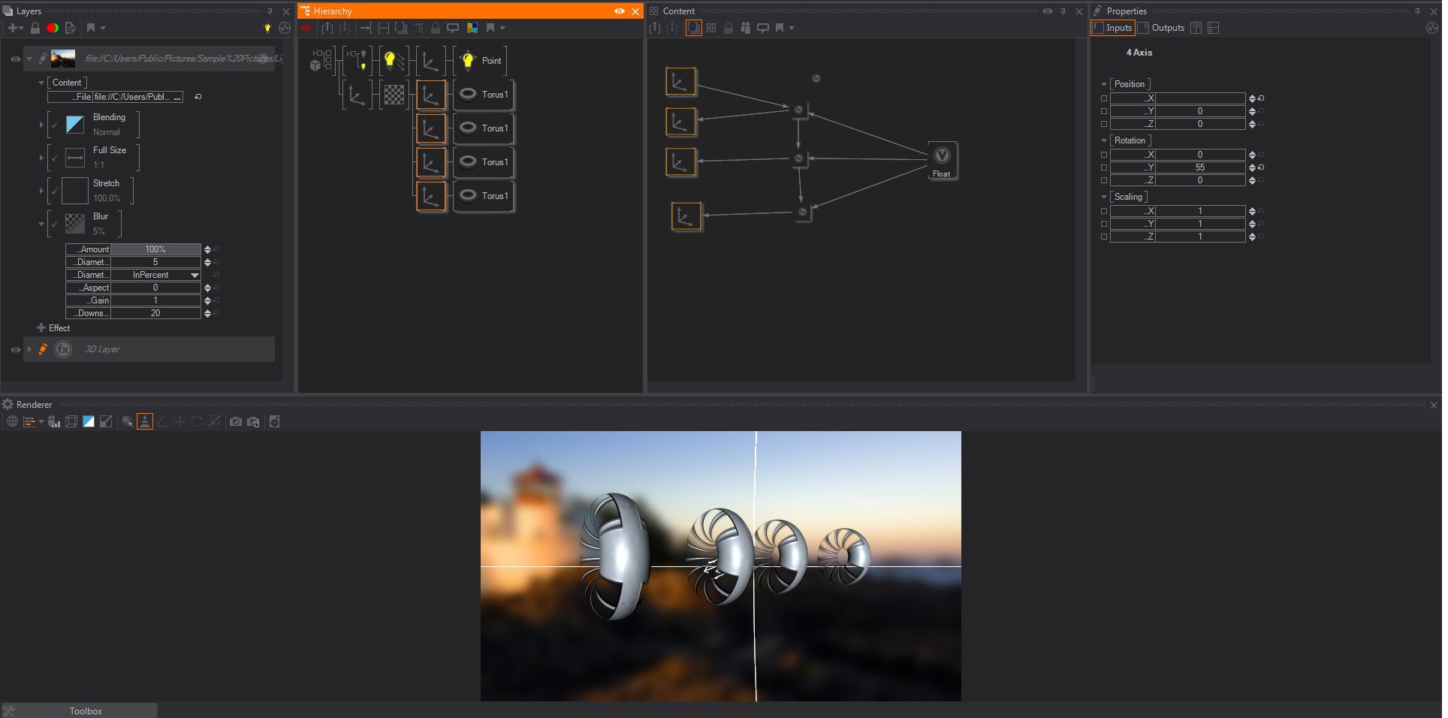This screenshot has height=718, width=1448.
Task: Click the highlighted cone icon in the Renderer toolbar
Action: [145, 421]
